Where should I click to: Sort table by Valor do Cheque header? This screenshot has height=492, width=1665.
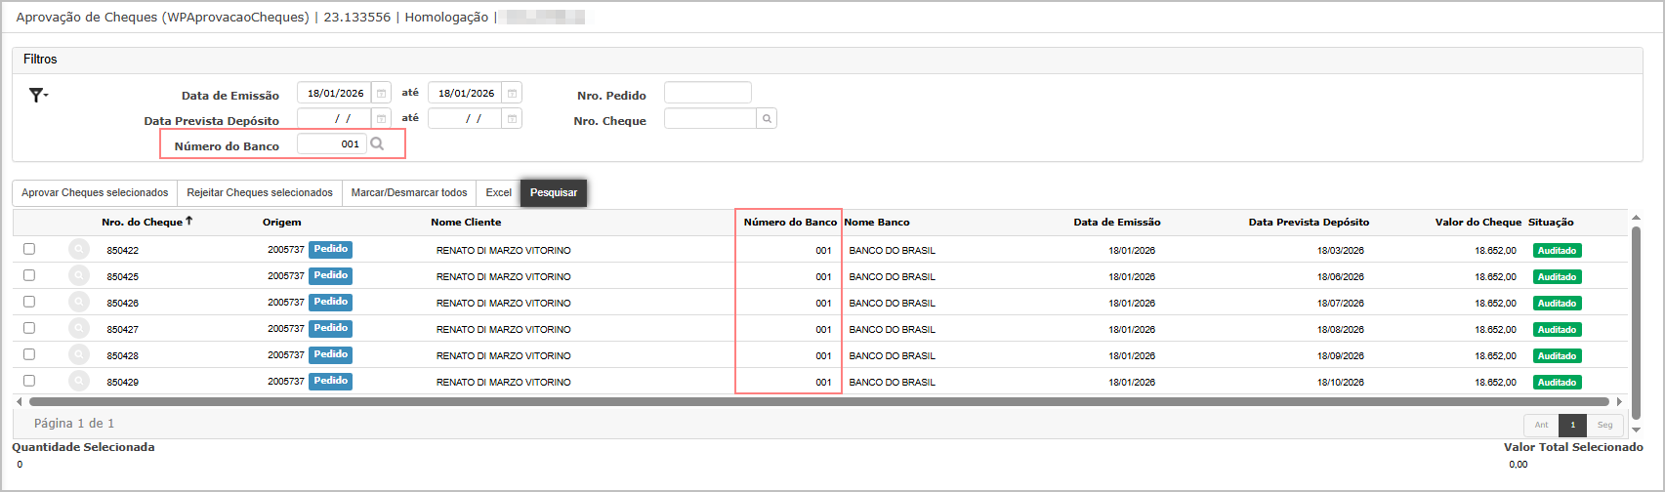[1478, 223]
